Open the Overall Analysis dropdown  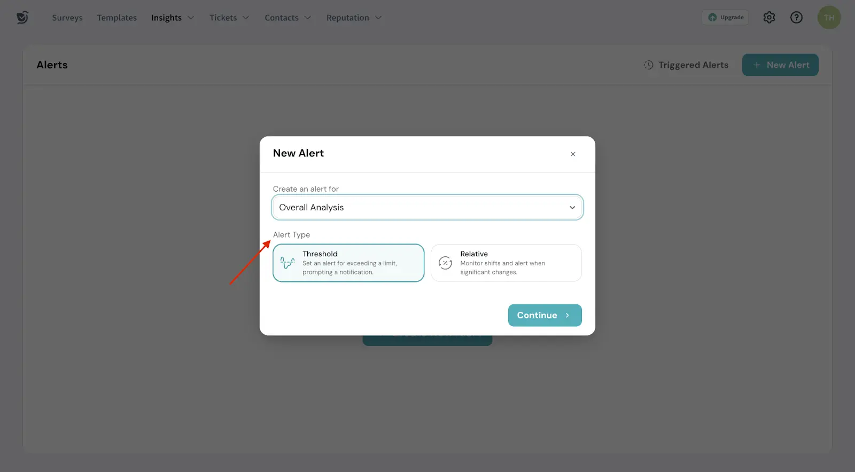point(427,207)
